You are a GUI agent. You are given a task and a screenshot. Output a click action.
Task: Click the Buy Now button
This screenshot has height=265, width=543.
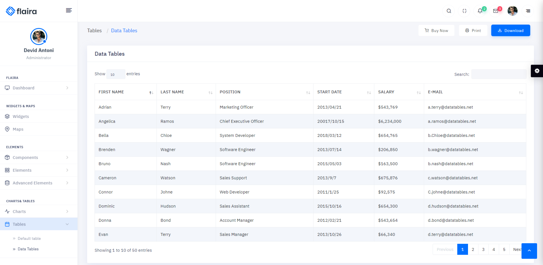click(436, 30)
